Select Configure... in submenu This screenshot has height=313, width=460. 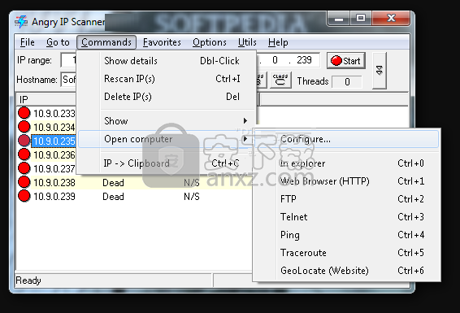(346, 139)
